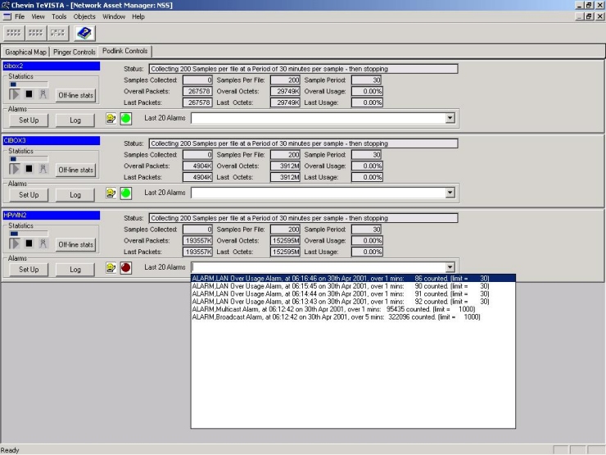The width and height of the screenshot is (606, 455).
Task: Expand the CIBOX3 Last 20 Alarms dropdown
Action: [x=450, y=193]
